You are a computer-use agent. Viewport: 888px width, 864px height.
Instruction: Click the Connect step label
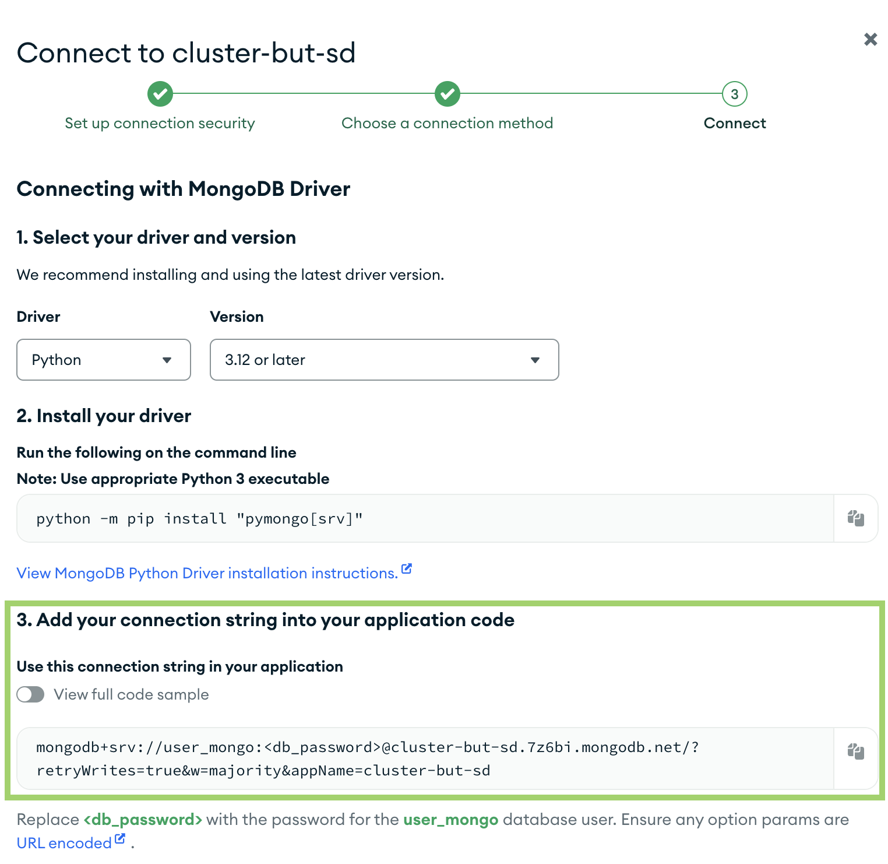coord(735,124)
